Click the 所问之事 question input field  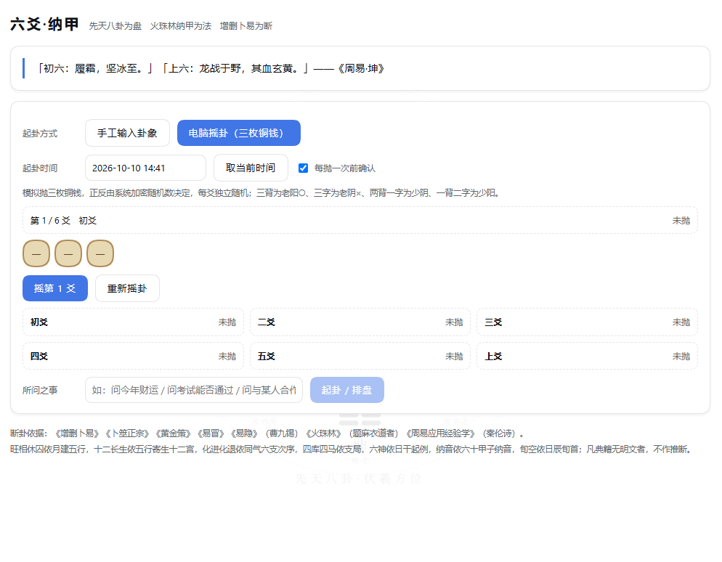pos(194,391)
